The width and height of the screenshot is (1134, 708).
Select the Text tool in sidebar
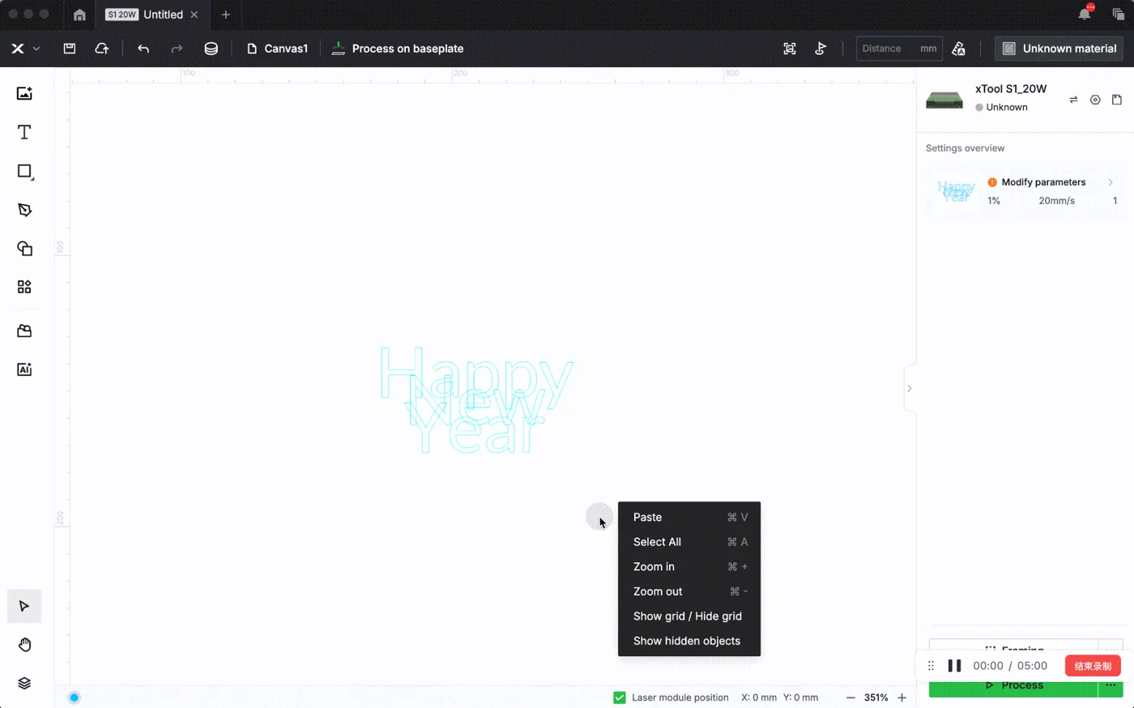pyautogui.click(x=24, y=132)
